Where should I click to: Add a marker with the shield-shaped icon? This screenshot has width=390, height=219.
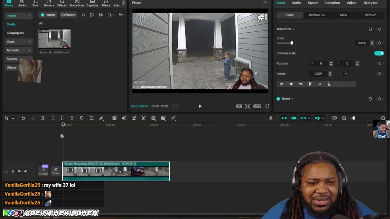[82, 118]
